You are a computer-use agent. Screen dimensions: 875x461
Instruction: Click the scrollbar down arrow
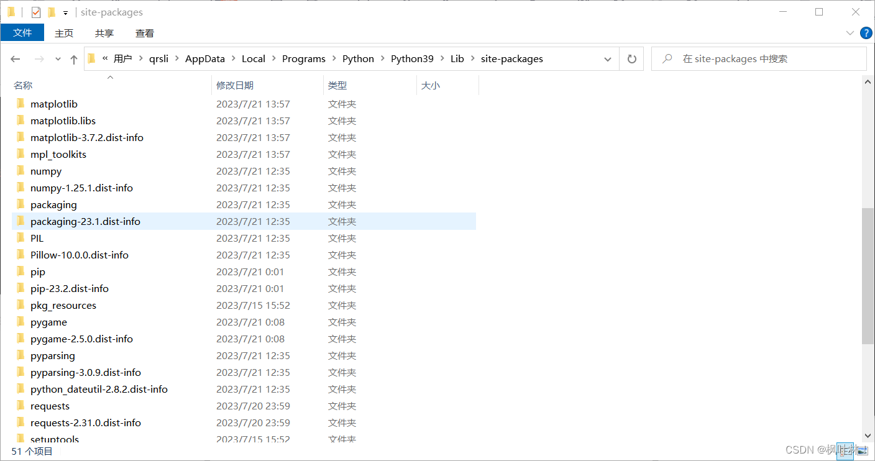868,436
